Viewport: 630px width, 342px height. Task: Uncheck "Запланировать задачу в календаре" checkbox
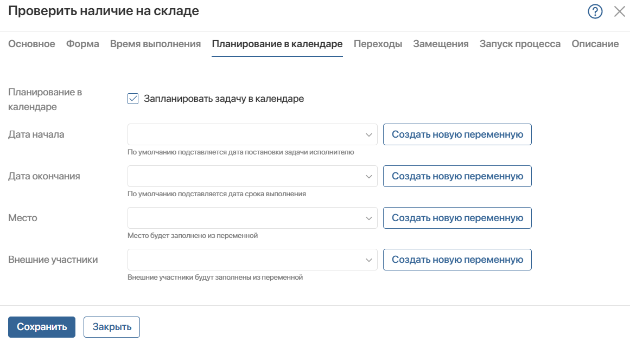click(133, 99)
